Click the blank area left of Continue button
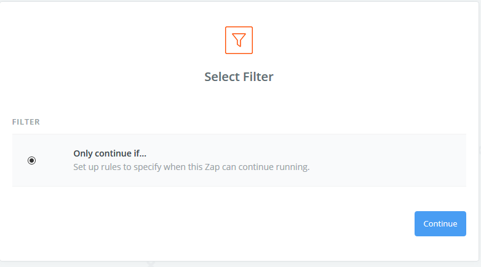This screenshot has width=481, height=267. coord(246,223)
